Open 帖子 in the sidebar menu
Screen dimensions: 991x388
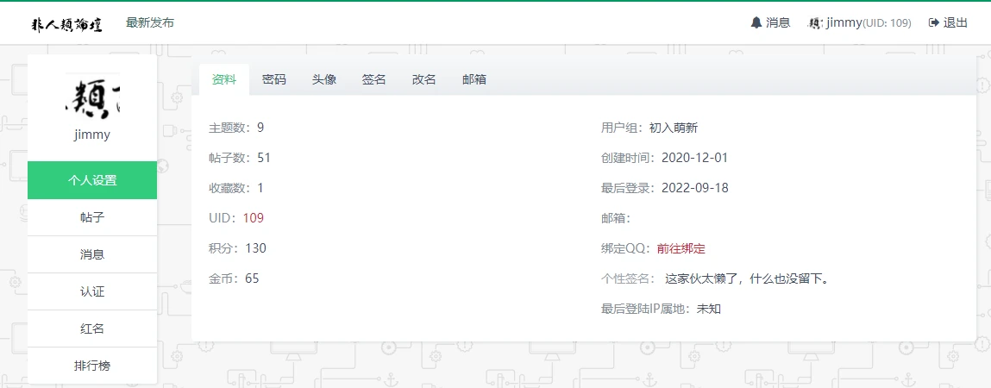click(x=92, y=217)
